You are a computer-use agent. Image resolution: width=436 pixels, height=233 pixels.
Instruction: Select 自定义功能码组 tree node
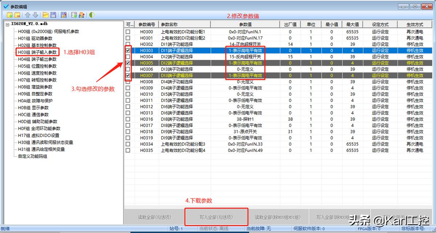(33, 156)
